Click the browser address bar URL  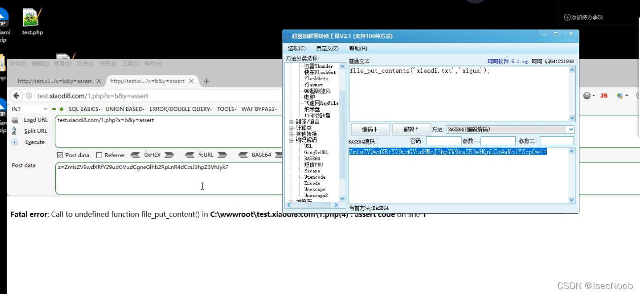[93, 96]
